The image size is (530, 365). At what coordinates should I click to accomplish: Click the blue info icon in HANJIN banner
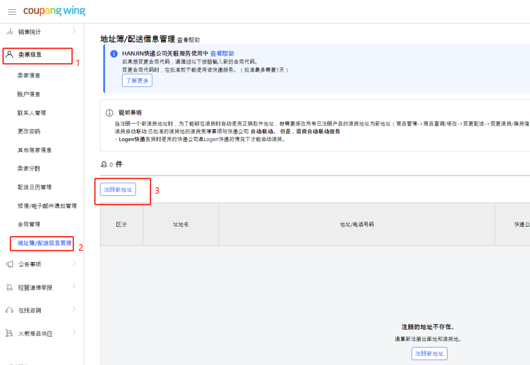(x=113, y=53)
